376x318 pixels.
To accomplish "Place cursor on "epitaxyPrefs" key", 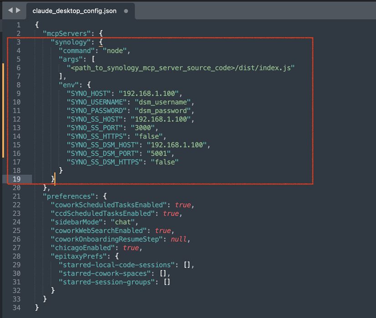I will click(79, 256).
